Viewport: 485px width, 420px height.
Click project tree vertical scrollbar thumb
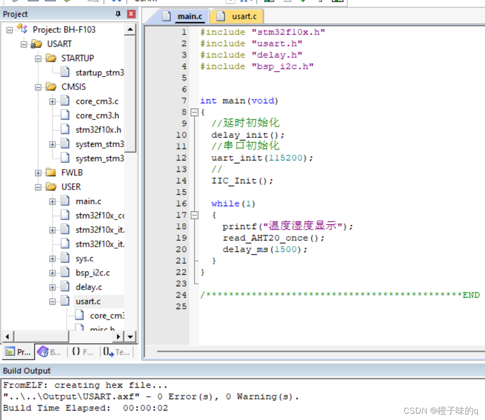(x=130, y=94)
